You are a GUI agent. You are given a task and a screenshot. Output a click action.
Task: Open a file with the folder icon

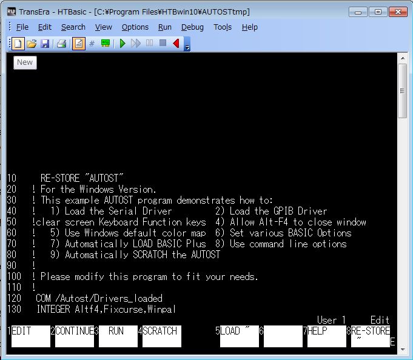32,44
